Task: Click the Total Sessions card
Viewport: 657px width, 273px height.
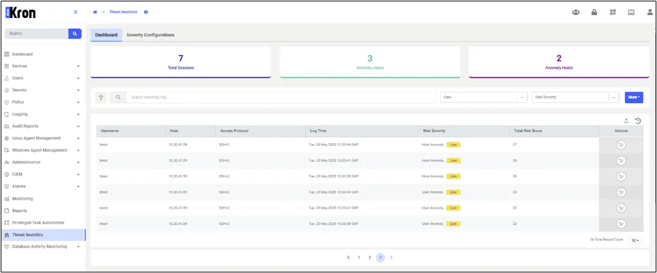Action: (x=181, y=62)
